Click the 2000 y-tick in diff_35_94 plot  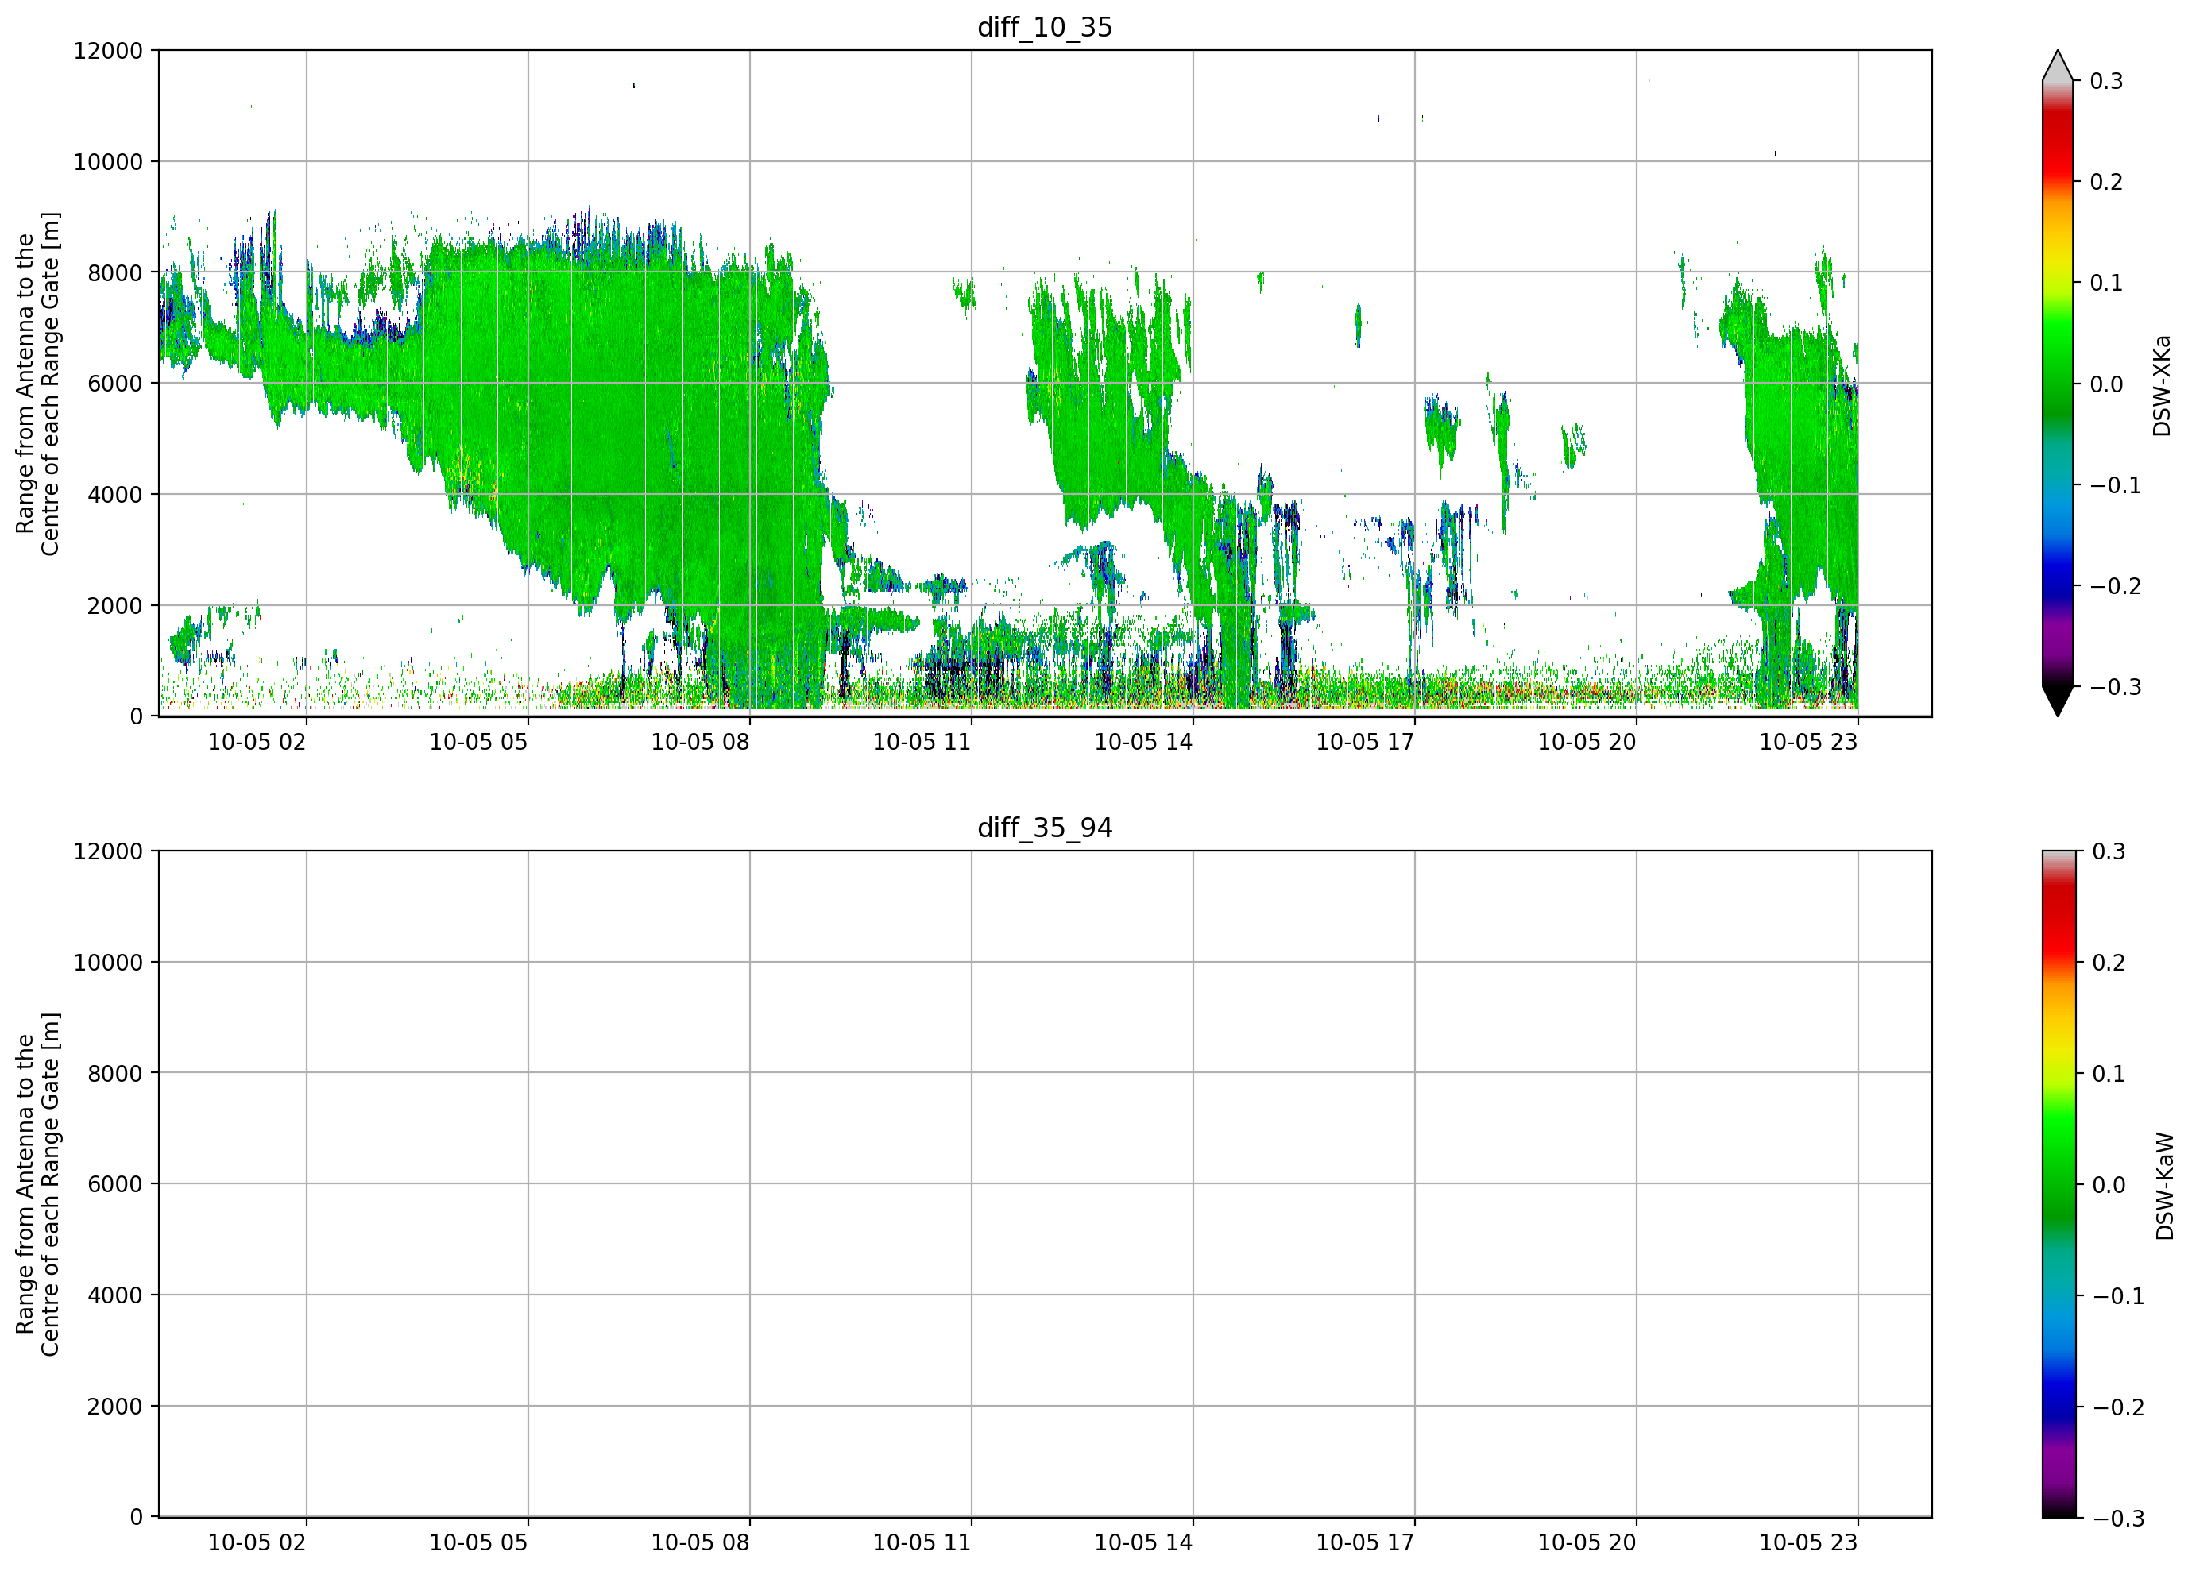115,1407
